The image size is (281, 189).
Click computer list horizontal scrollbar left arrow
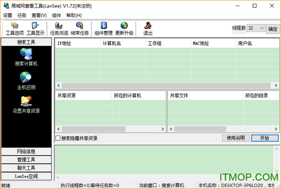tap(58, 85)
